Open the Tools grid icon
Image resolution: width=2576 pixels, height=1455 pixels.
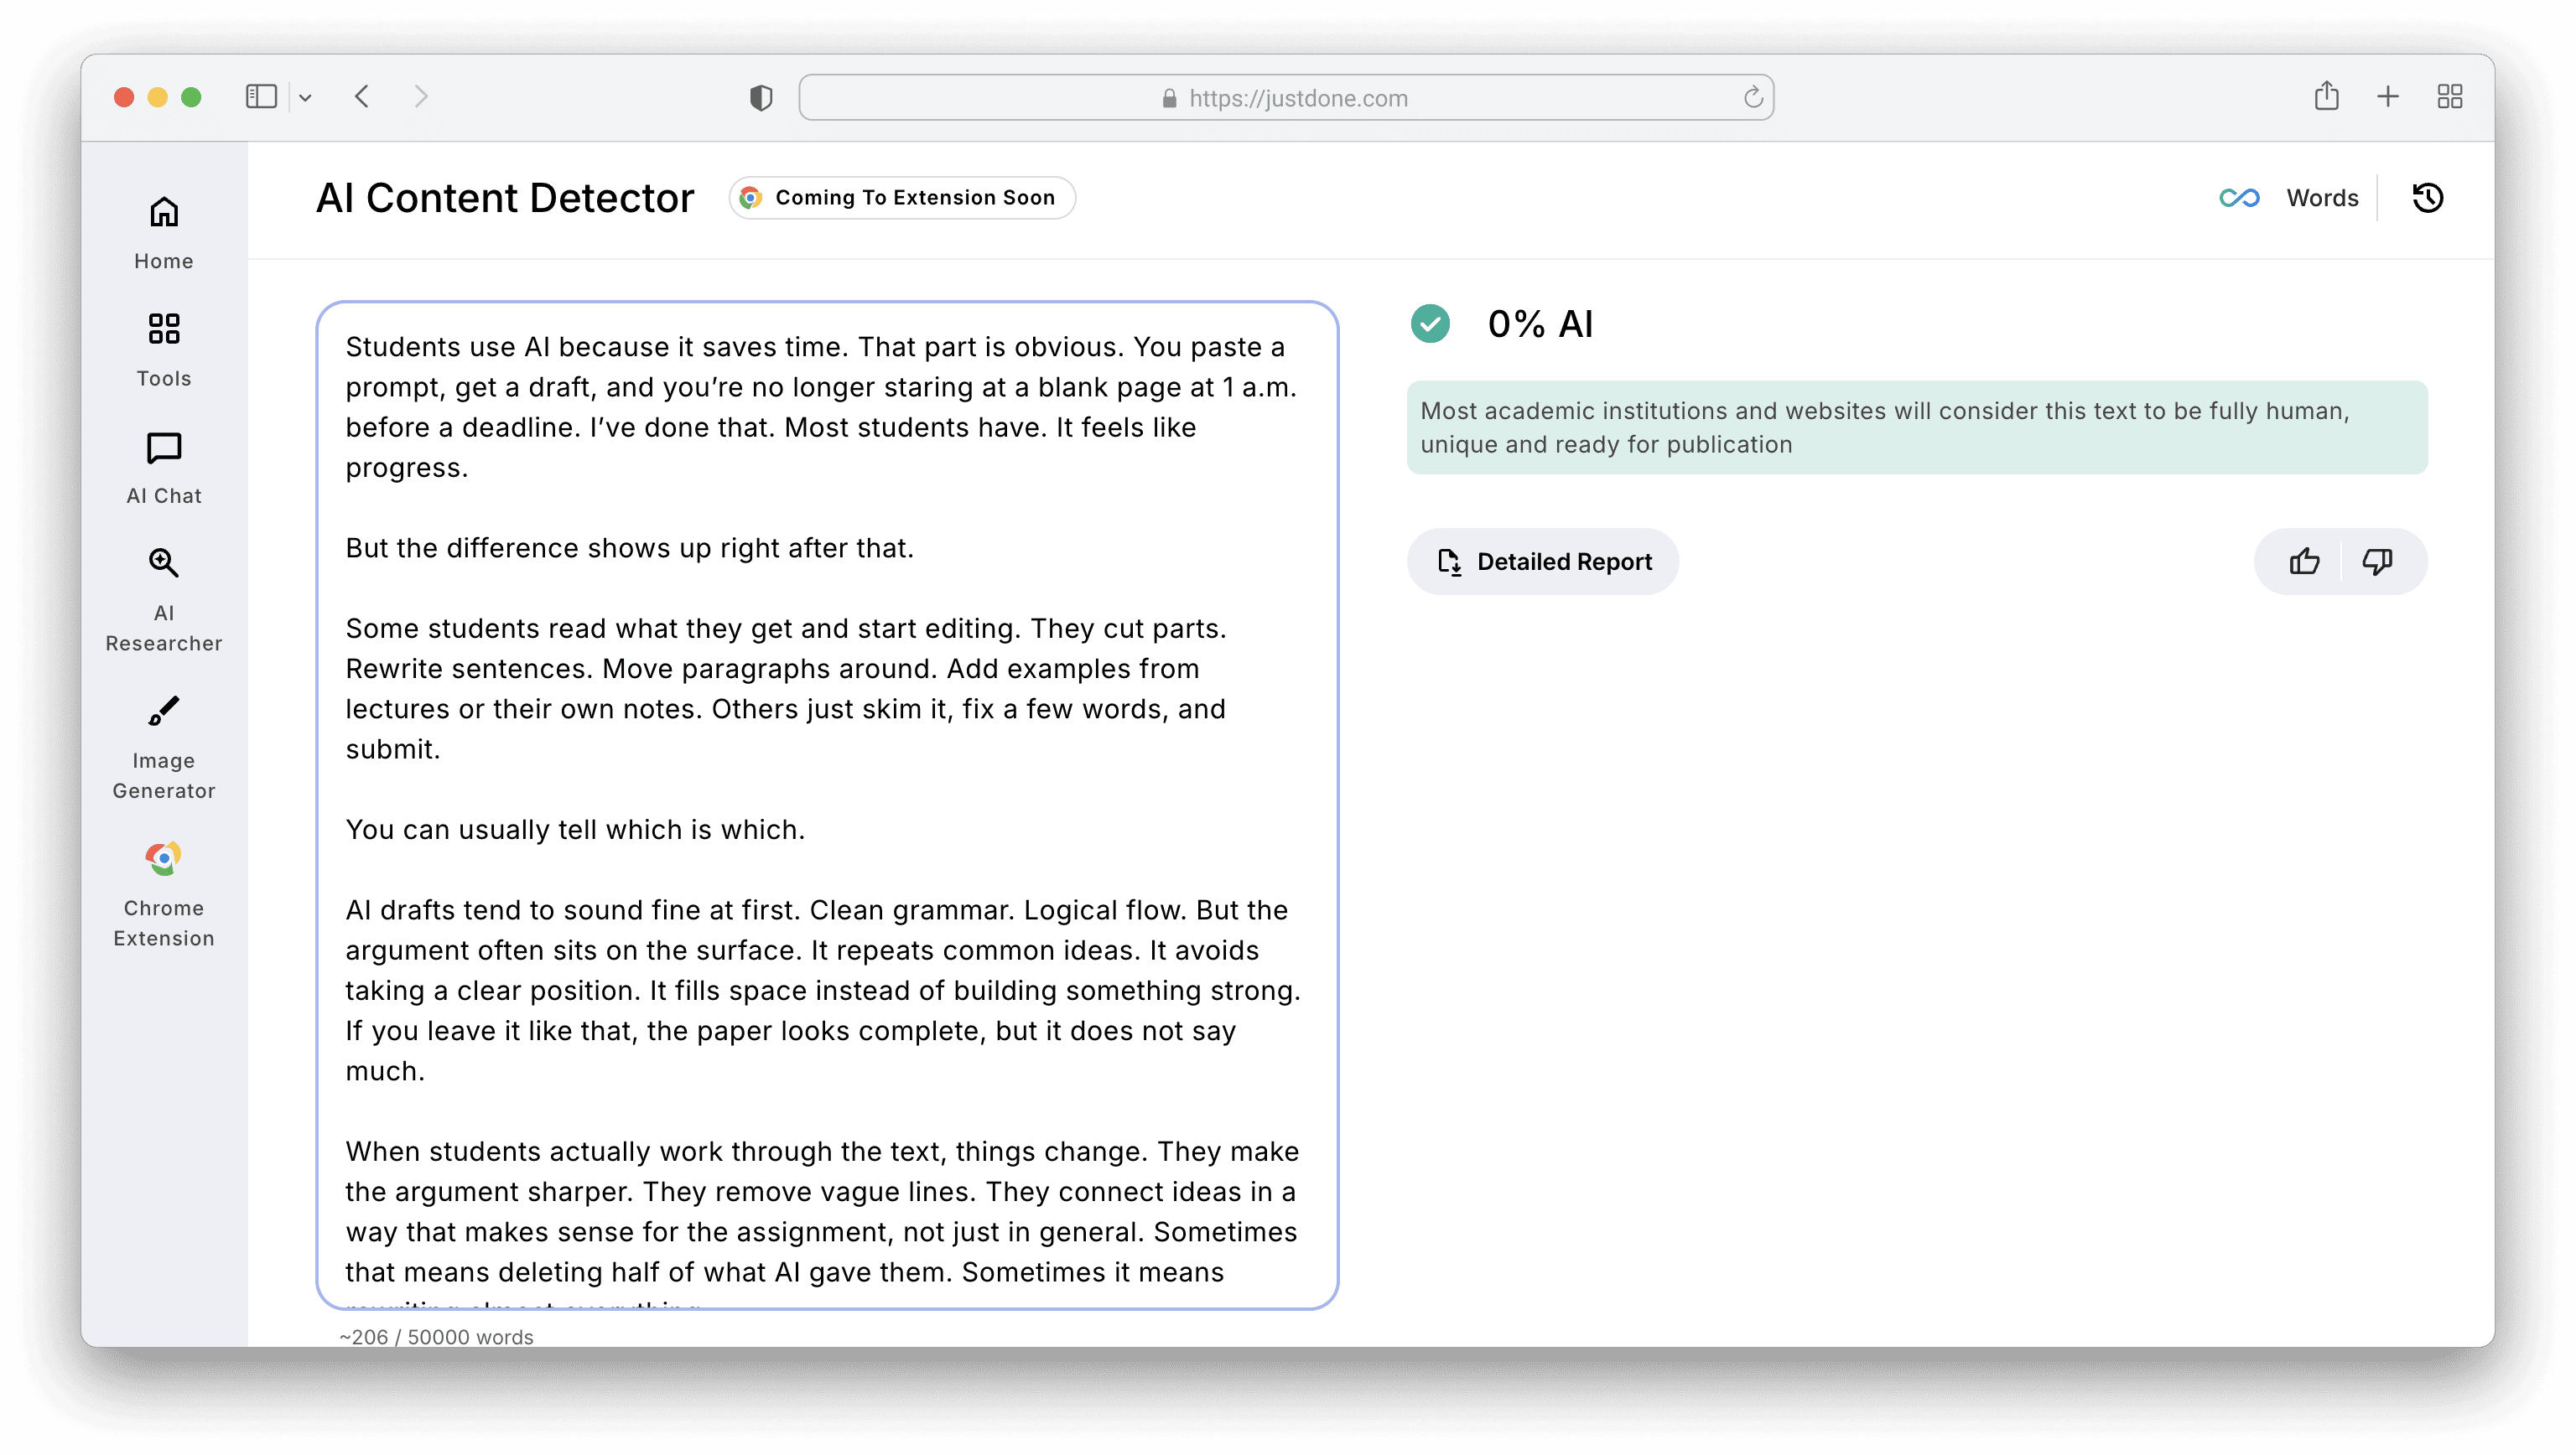point(164,349)
